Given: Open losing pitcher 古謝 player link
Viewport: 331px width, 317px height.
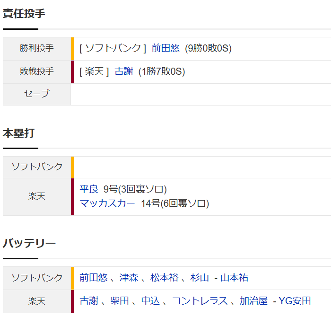Looking at the screenshot, I should point(124,71).
